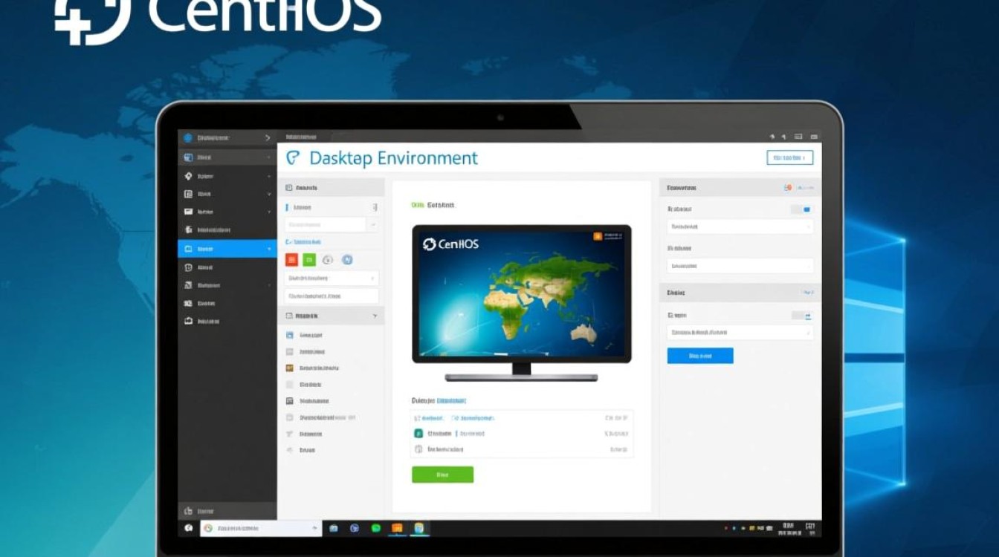Select the second sidebar item with diamond icon
Image resolution: width=999 pixels, height=557 pixels.
(227, 176)
